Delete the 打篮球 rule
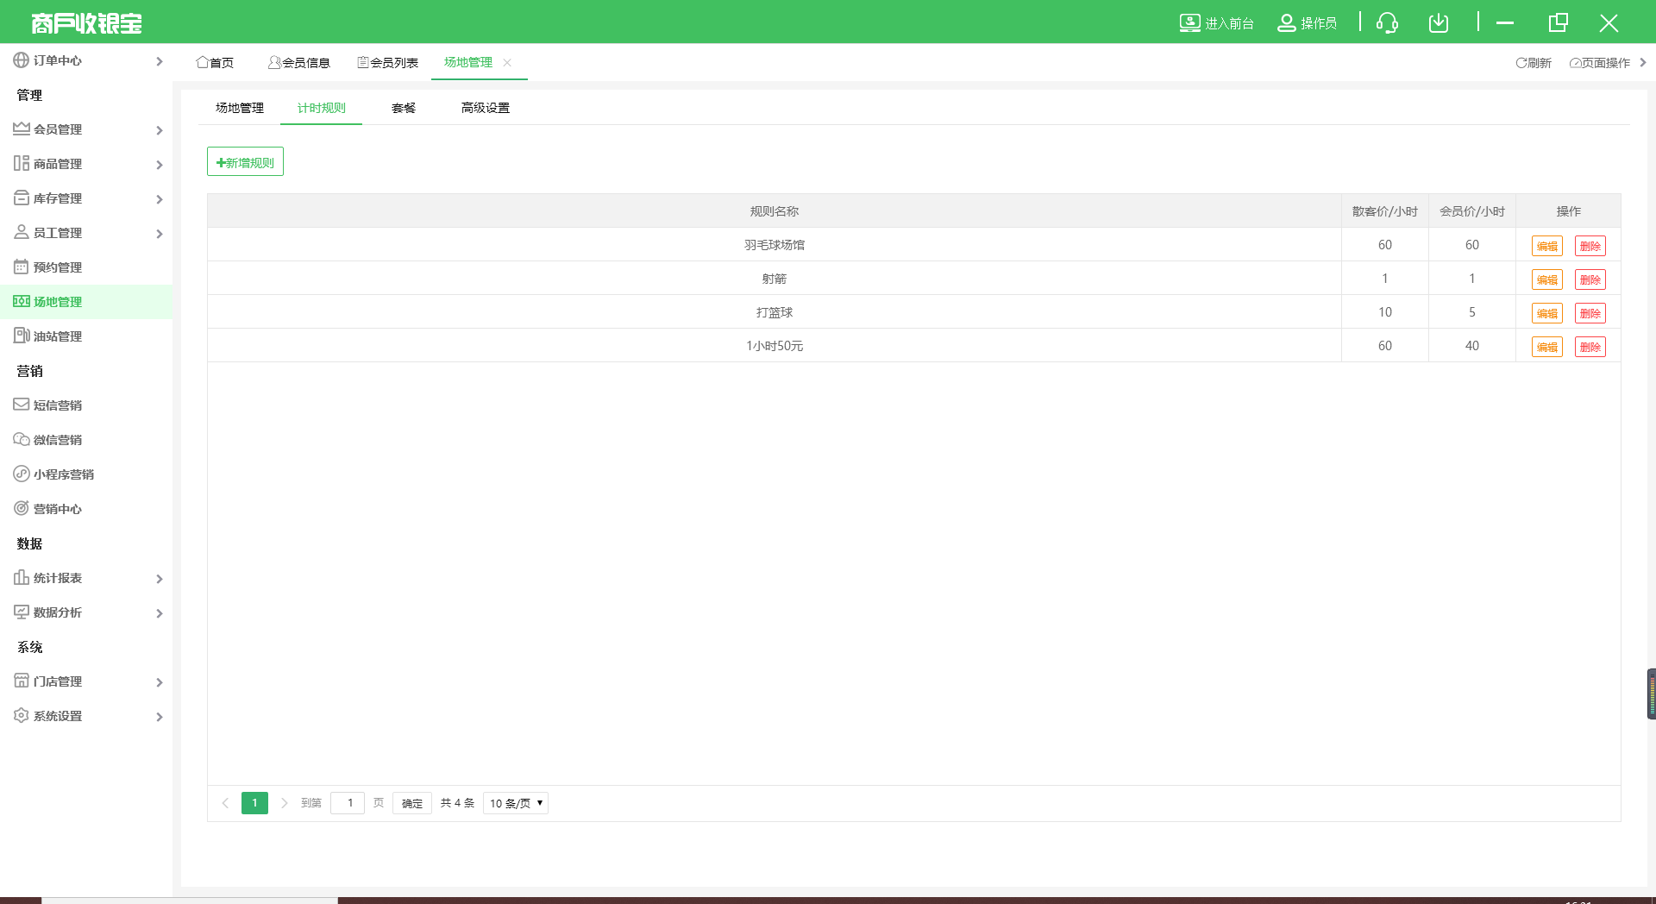 1590,313
